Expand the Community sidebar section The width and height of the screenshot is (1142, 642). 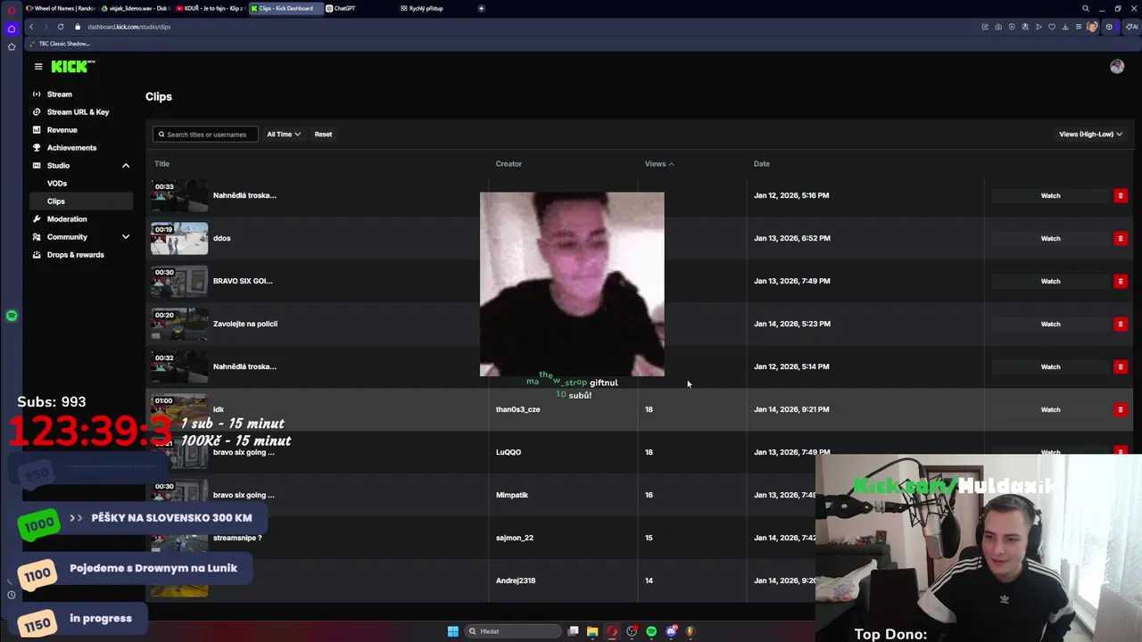pyautogui.click(x=126, y=237)
